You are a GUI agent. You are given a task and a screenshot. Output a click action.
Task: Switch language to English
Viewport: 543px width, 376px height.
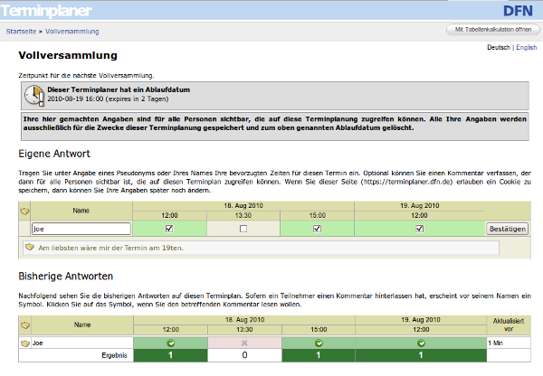click(x=526, y=47)
